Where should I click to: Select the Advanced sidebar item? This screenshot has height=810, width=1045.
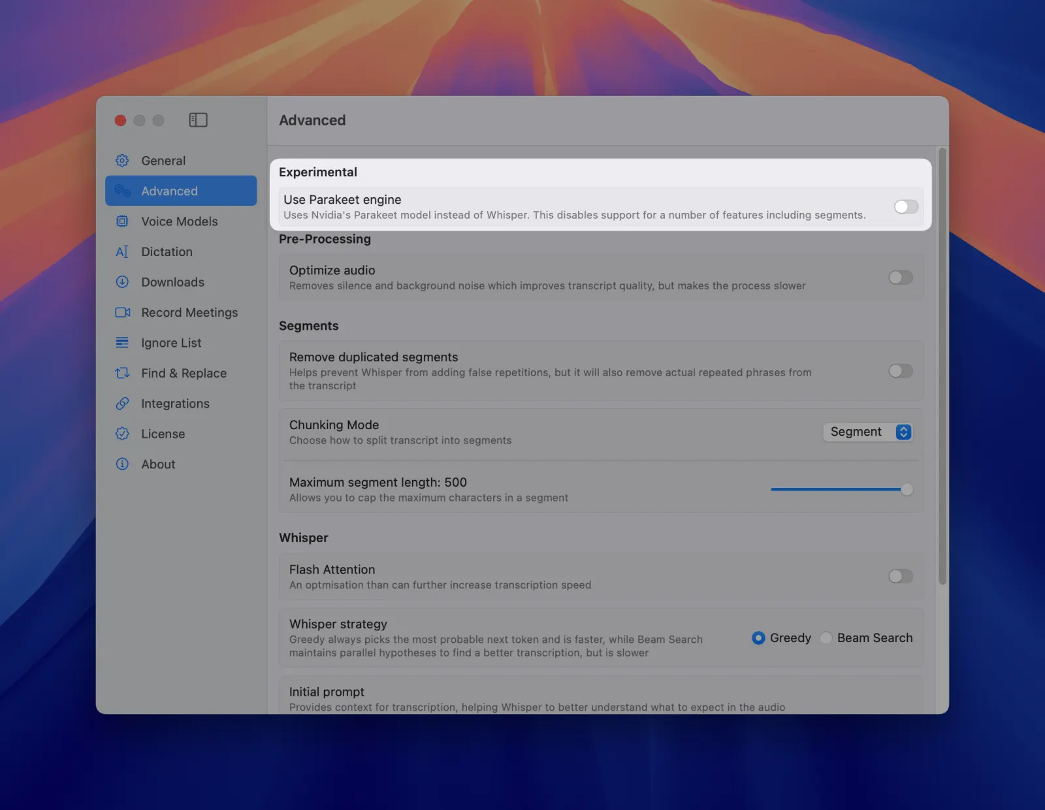[x=181, y=191]
